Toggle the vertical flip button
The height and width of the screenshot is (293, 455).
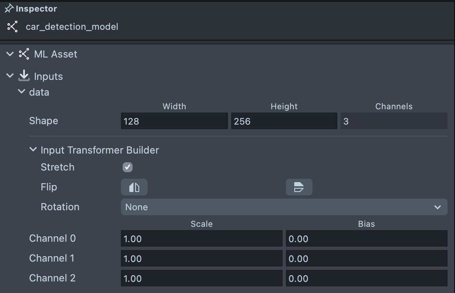click(299, 187)
